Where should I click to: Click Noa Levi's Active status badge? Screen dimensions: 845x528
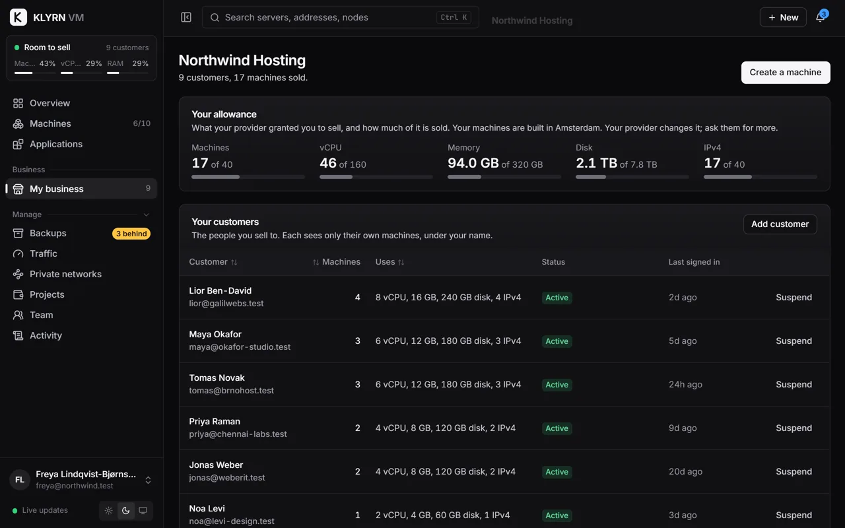(557, 515)
